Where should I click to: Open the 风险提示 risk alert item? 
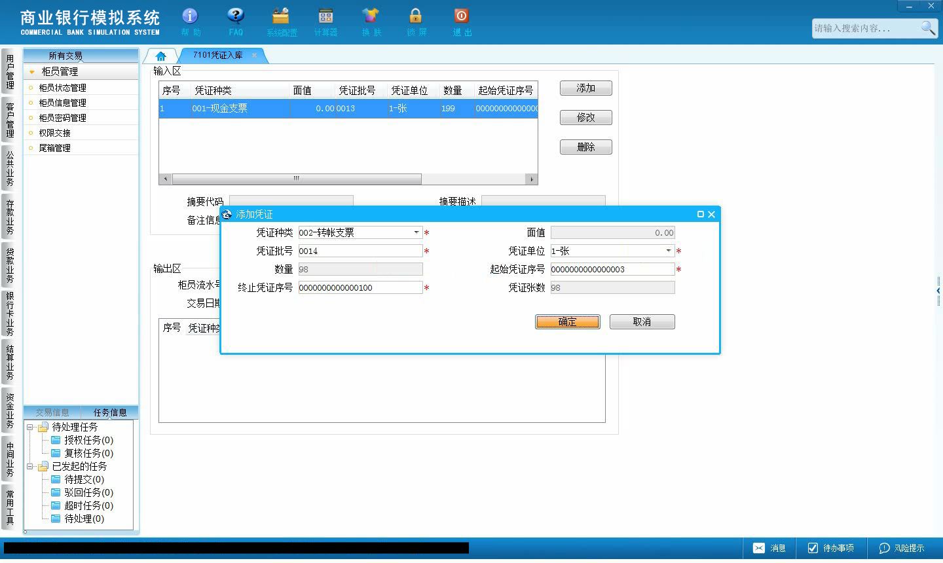[x=902, y=548]
